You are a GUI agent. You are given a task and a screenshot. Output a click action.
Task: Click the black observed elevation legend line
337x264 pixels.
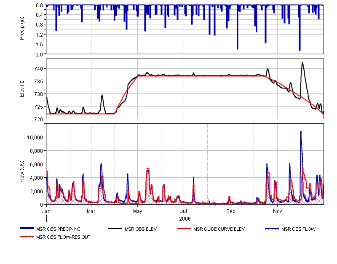click(115, 229)
